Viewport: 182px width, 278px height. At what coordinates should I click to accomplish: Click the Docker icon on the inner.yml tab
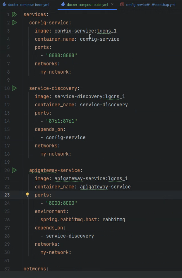pyautogui.click(x=5, y=4)
